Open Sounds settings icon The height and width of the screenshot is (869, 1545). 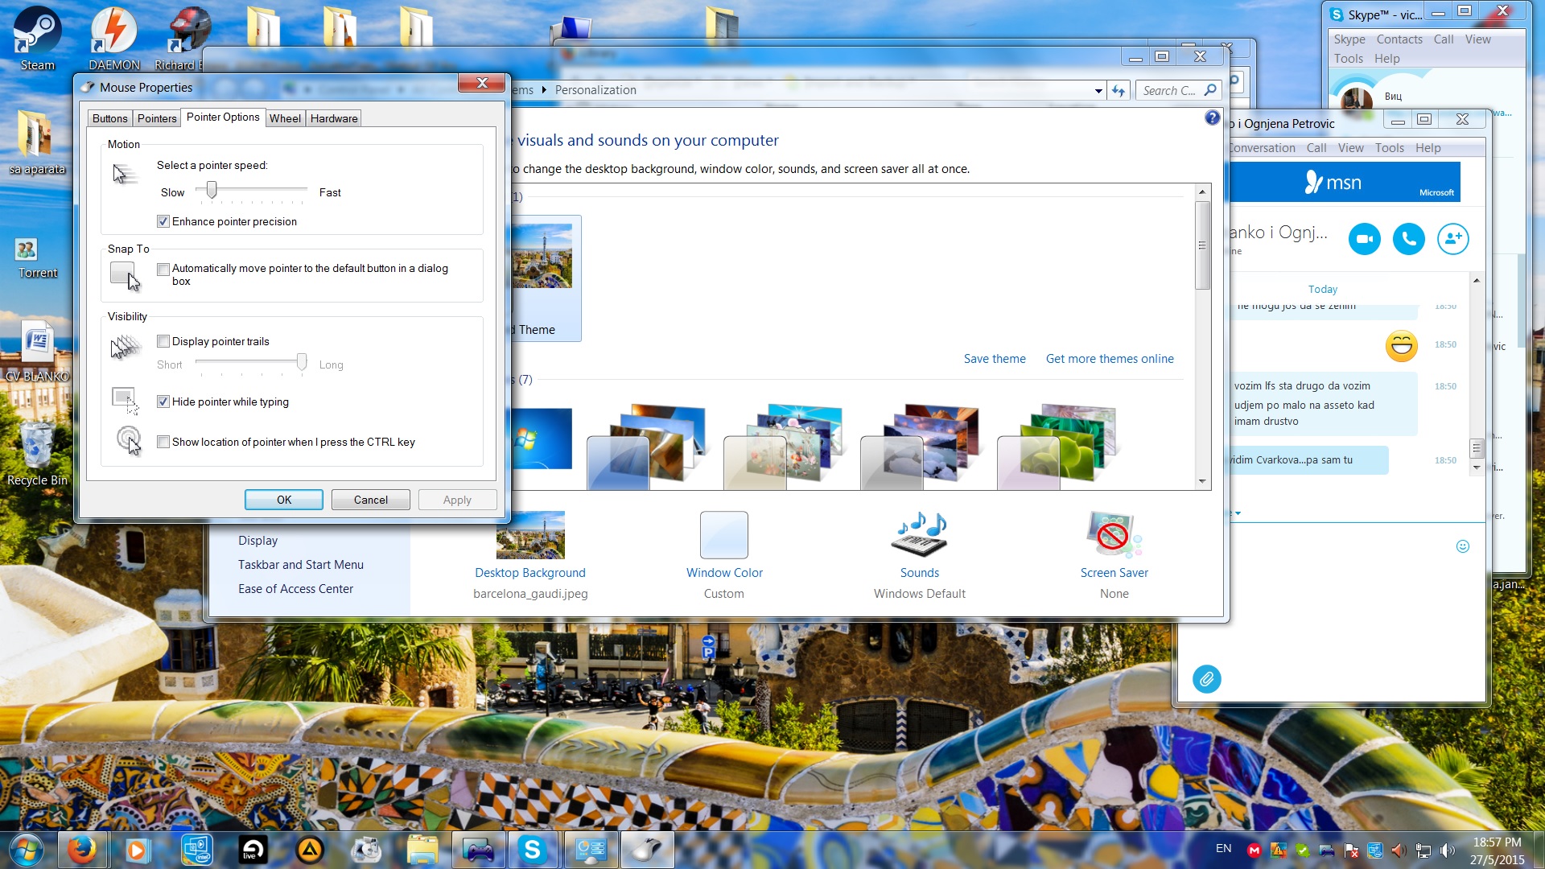point(919,535)
